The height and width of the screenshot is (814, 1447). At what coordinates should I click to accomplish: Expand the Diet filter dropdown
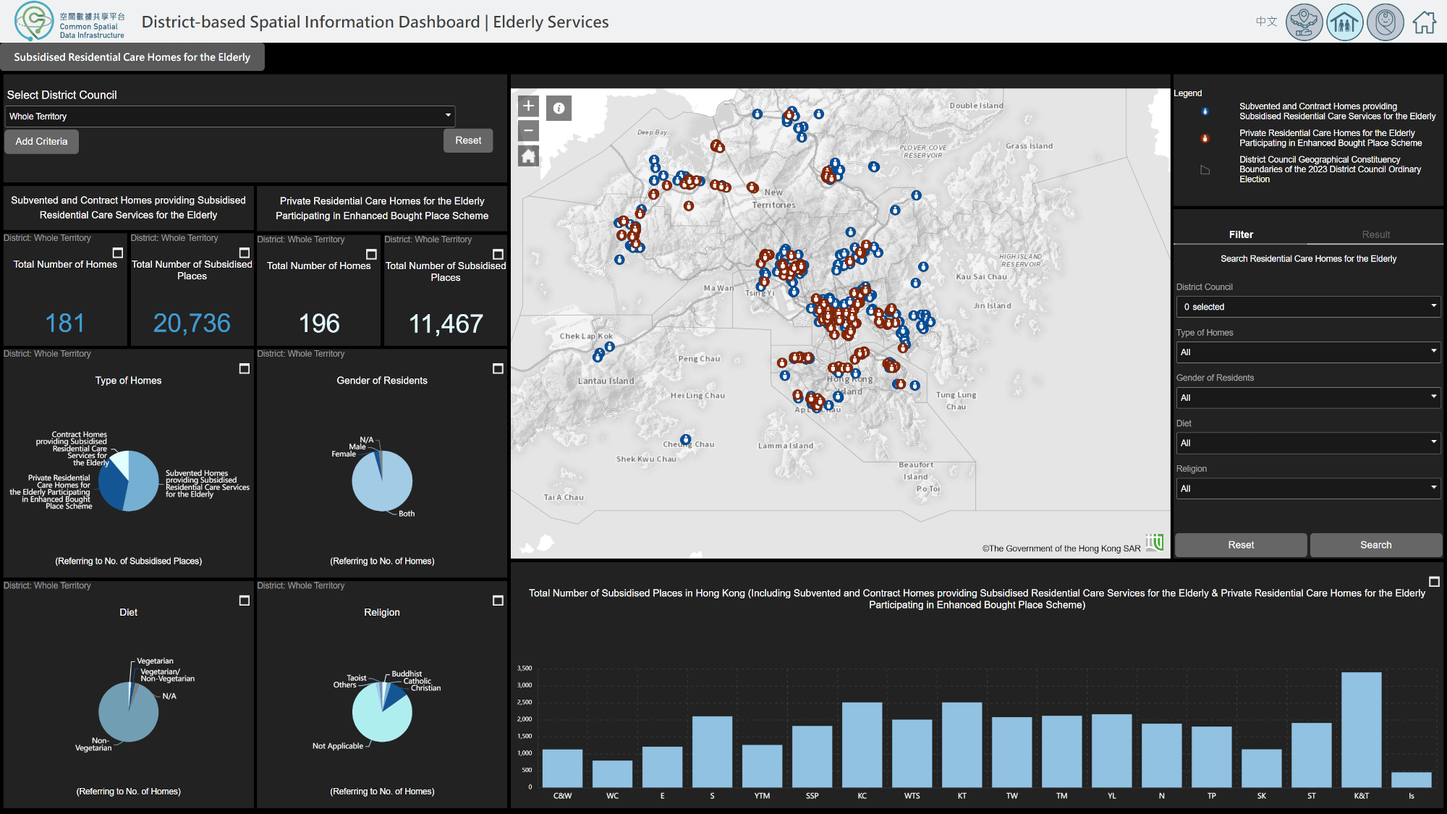(1307, 443)
